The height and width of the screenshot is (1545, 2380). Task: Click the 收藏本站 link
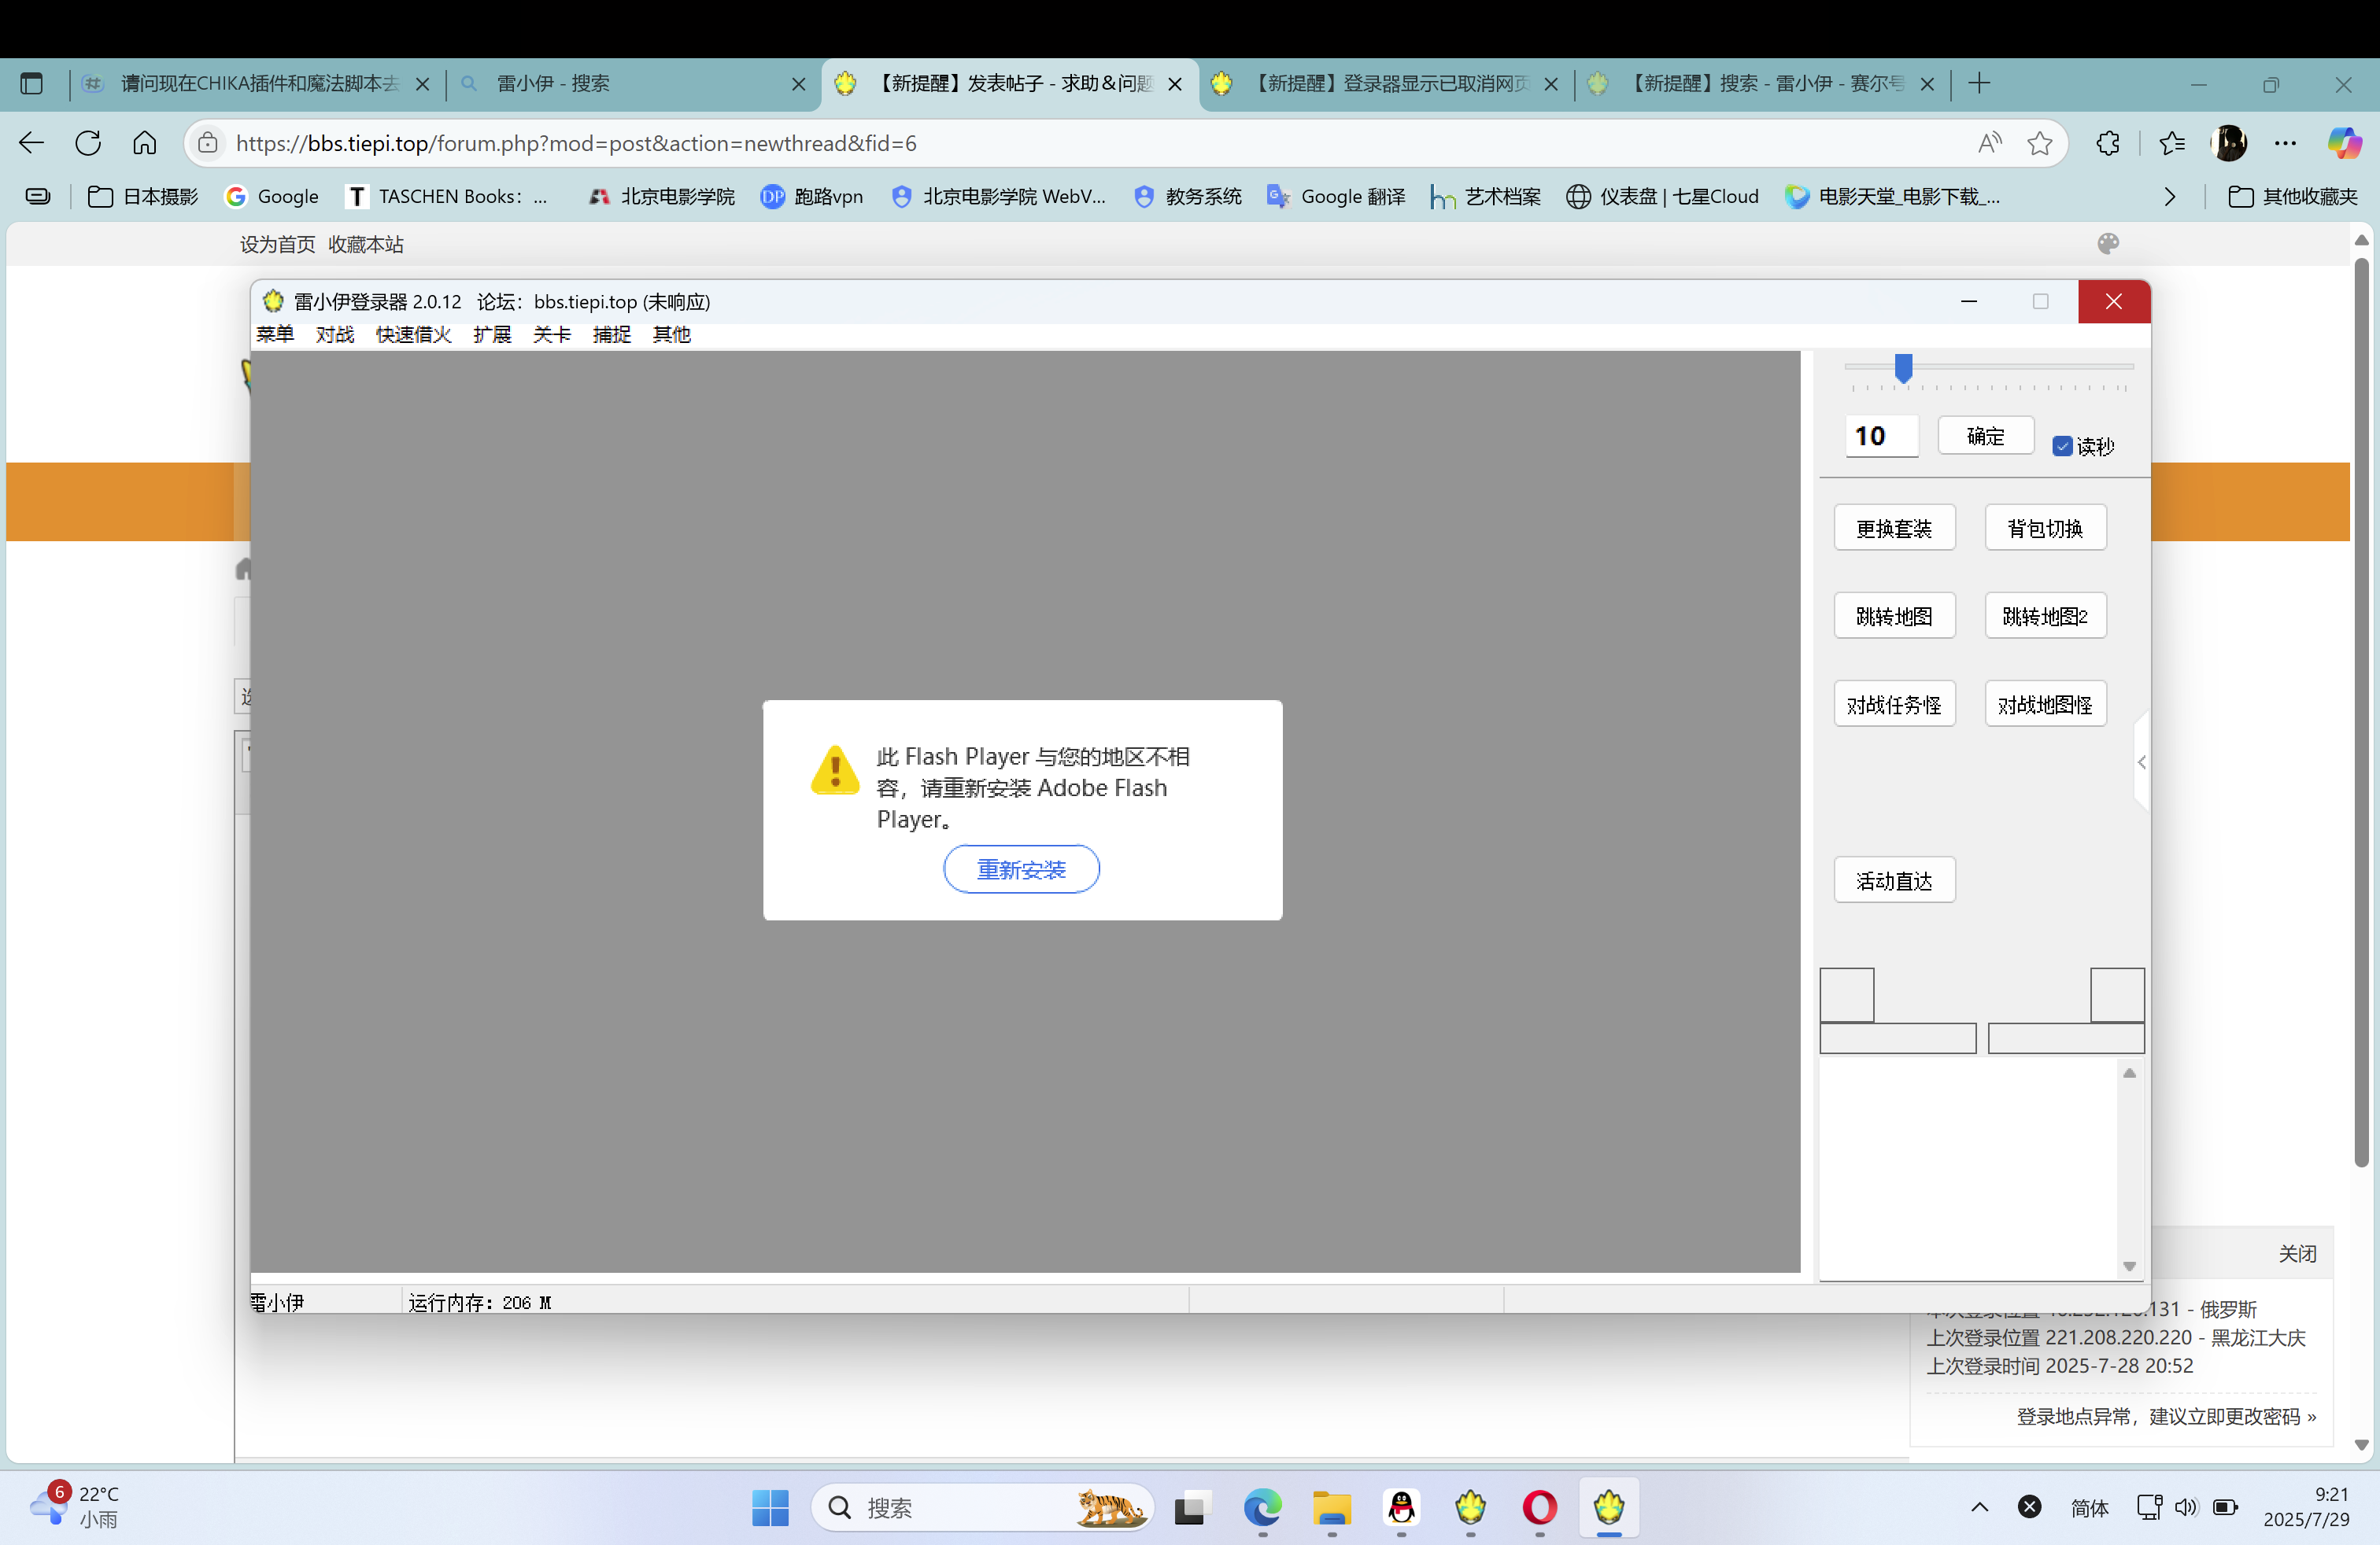366,245
